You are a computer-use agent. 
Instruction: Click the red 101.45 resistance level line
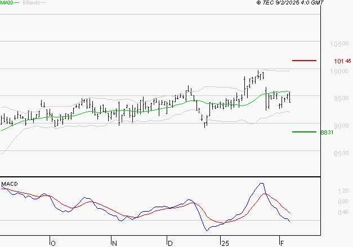click(304, 61)
